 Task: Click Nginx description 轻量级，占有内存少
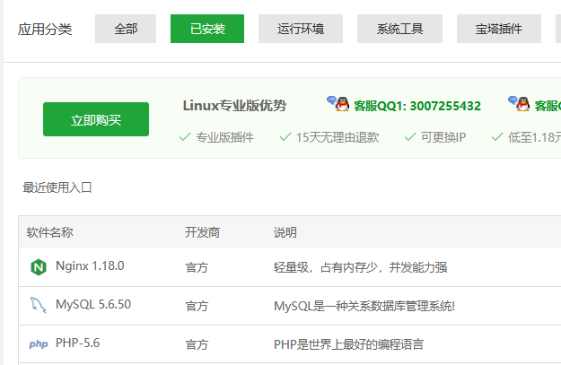[x=360, y=267]
